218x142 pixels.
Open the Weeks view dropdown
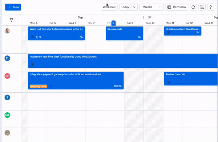point(151,7)
